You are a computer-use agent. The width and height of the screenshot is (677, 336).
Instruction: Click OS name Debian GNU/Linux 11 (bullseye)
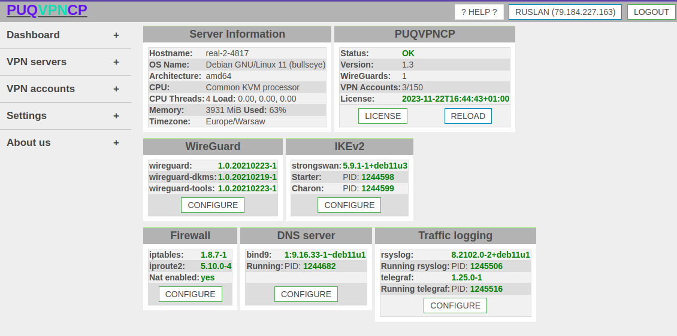265,65
